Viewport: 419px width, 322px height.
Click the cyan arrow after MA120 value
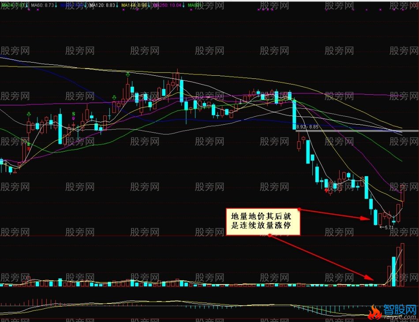[117, 5]
